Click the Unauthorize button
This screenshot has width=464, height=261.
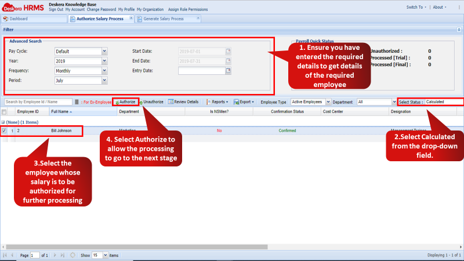151,102
